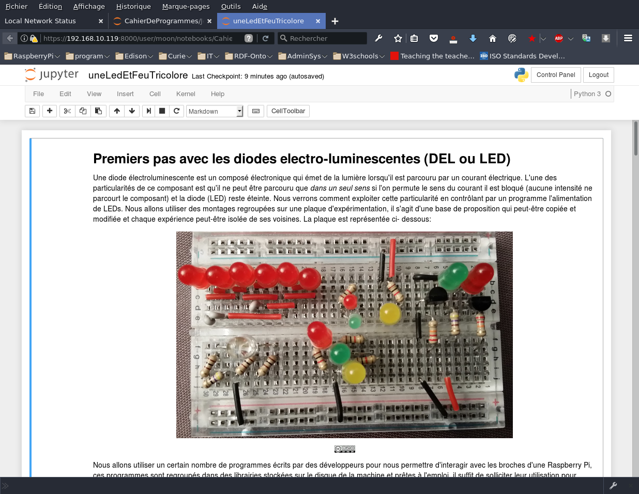The height and width of the screenshot is (494, 639).
Task: Click the Logout button
Action: click(598, 74)
